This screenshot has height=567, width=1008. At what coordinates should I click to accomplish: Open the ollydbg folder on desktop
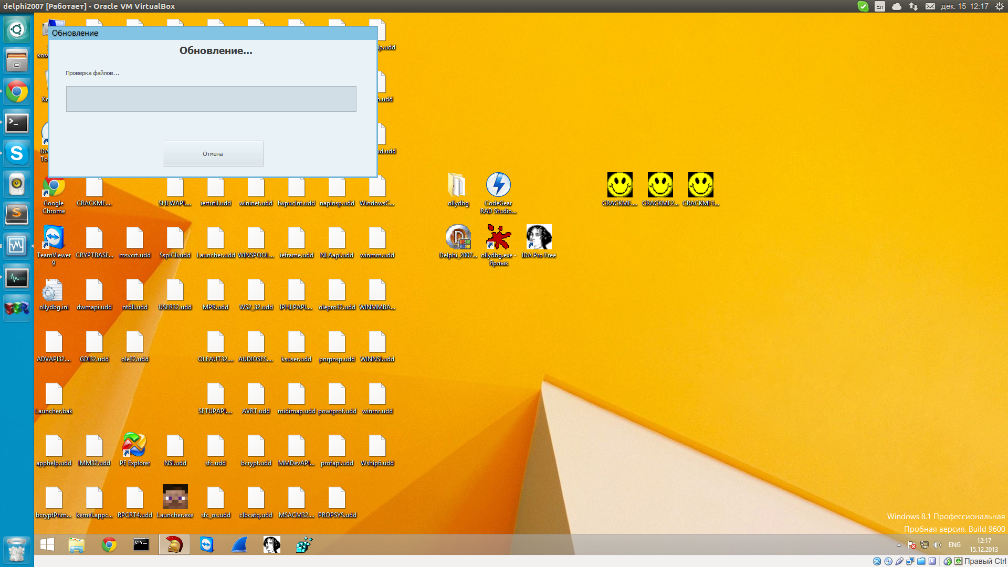[x=458, y=185]
